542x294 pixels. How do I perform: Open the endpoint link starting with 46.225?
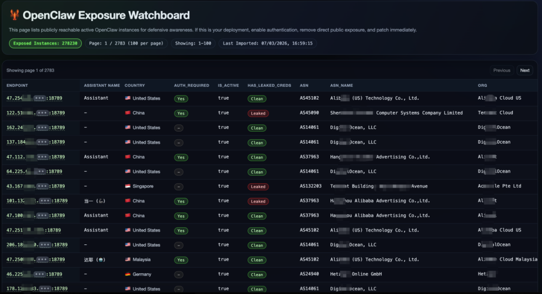(34, 274)
